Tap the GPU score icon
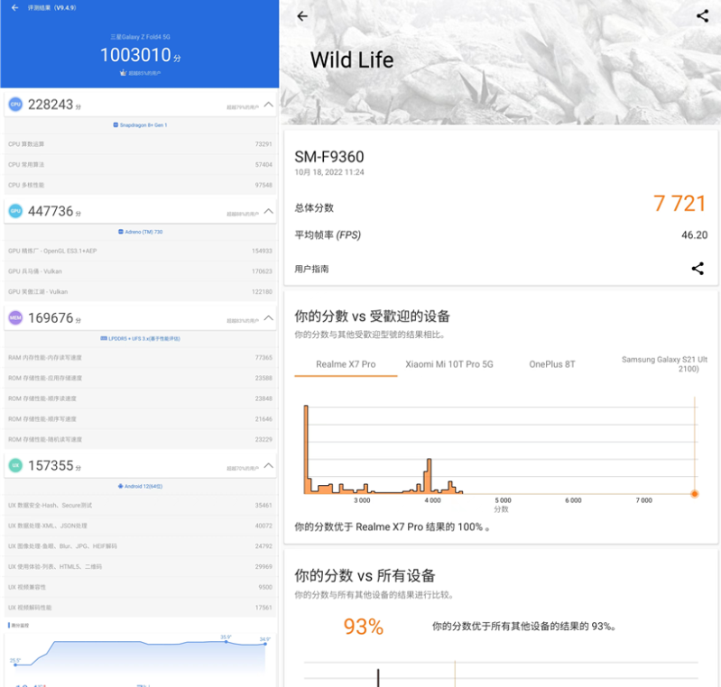721x687 pixels. (15, 211)
